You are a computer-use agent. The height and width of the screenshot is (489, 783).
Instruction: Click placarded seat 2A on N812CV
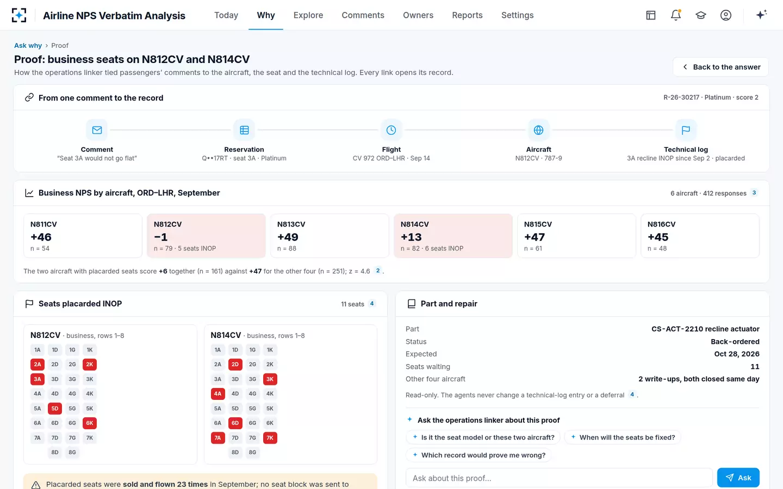point(38,365)
